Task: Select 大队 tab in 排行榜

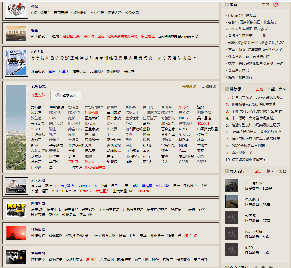Action: point(282,89)
